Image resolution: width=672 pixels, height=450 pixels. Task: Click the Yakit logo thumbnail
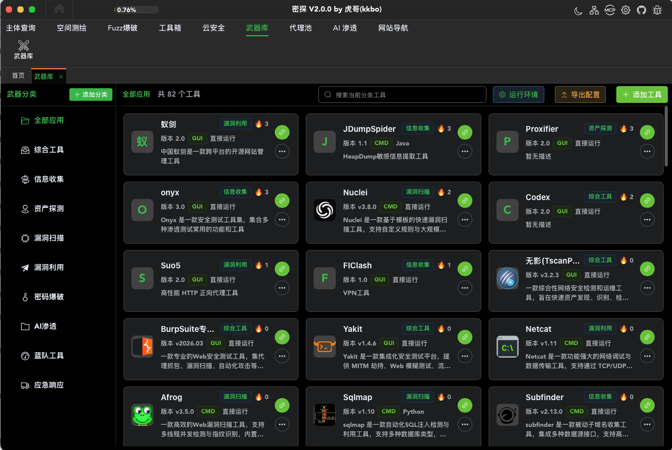click(325, 347)
